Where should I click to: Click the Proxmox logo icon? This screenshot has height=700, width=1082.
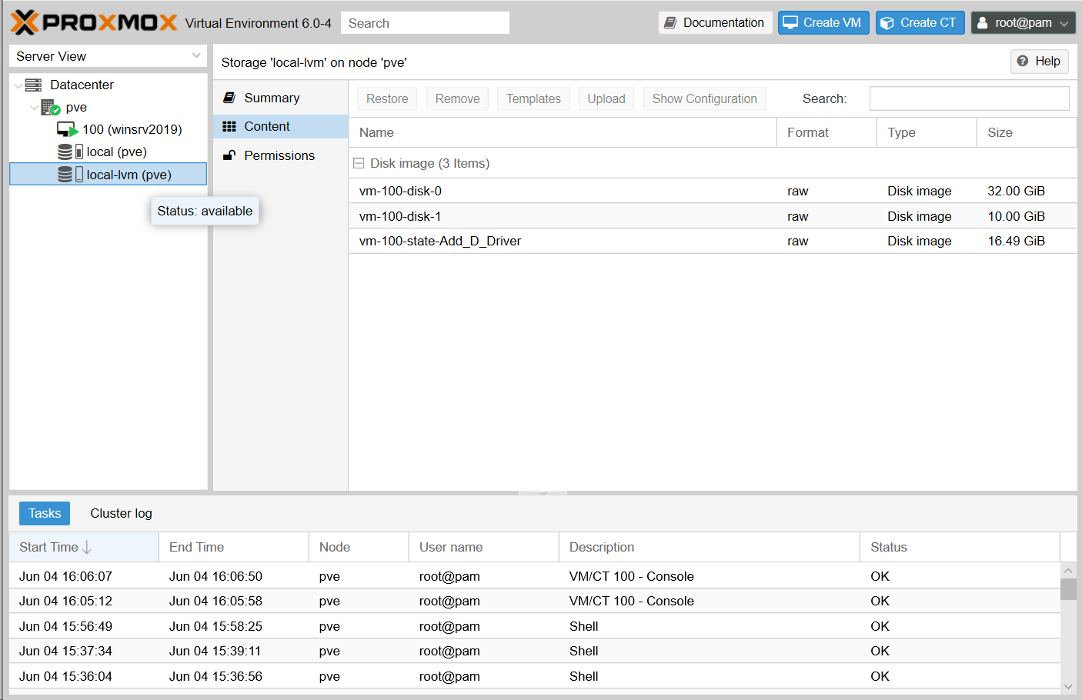click(25, 22)
